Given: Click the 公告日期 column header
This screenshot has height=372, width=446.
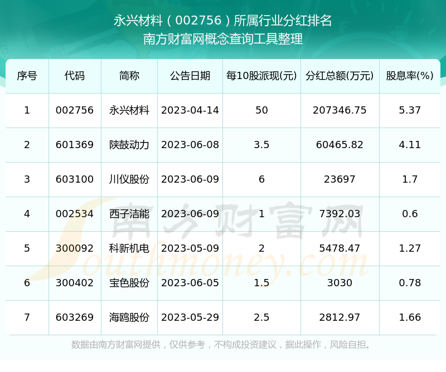Looking at the screenshot, I should [x=190, y=76].
